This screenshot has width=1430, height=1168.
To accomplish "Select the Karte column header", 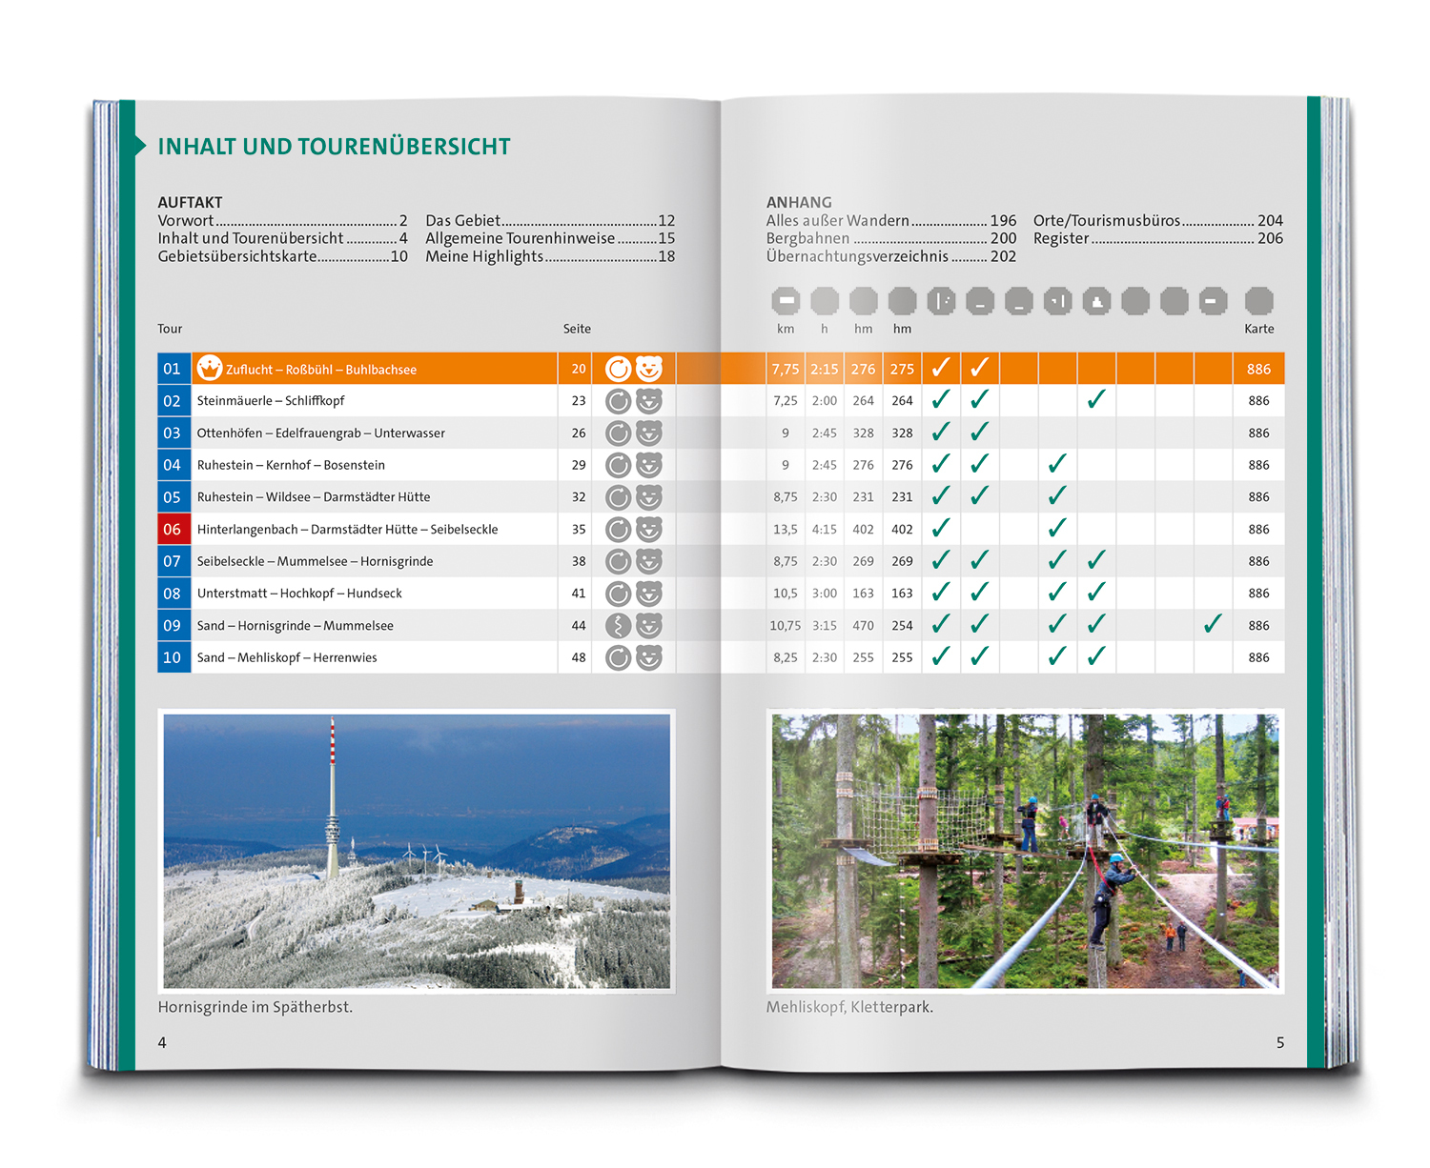I will click(1258, 329).
